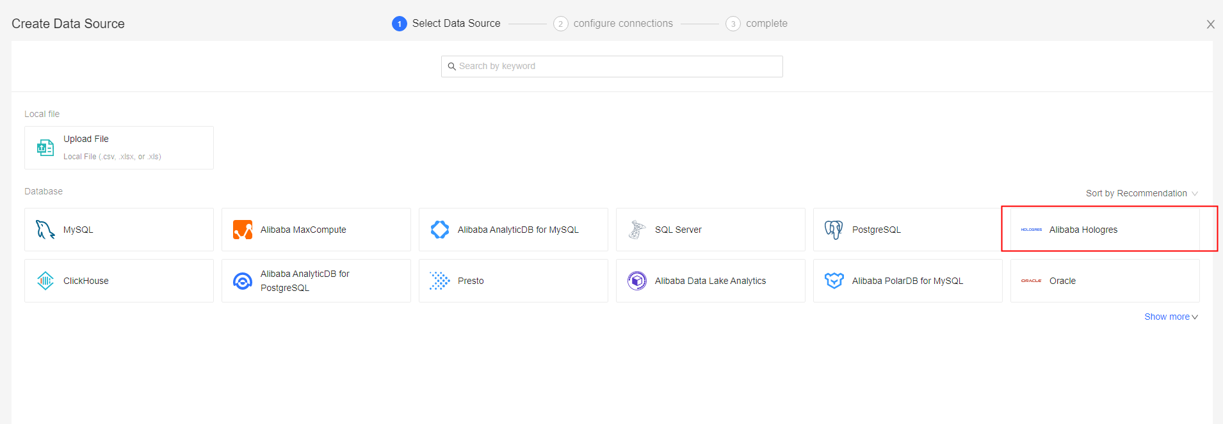Click the MySQL dolphin icon
The width and height of the screenshot is (1223, 424).
(45, 230)
